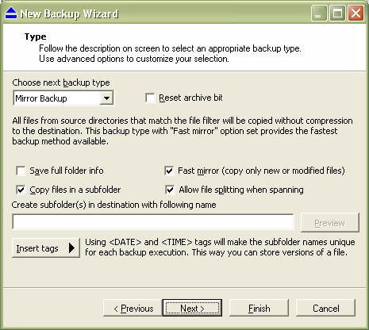Toggle Copy files in a subfolder
The width and height of the screenshot is (369, 330).
(21, 190)
